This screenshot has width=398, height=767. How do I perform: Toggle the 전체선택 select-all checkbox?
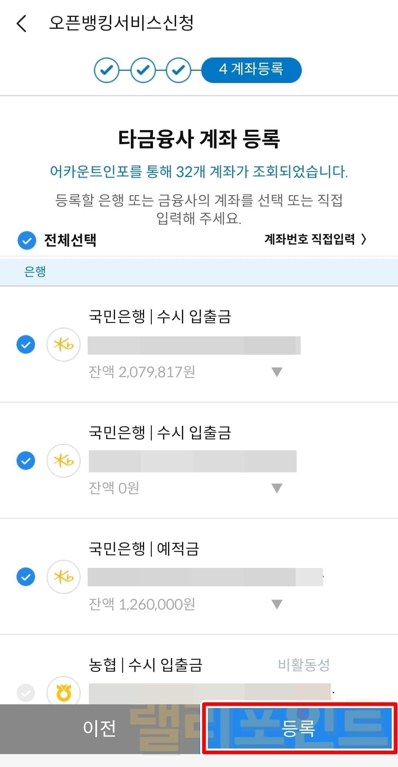[x=27, y=240]
